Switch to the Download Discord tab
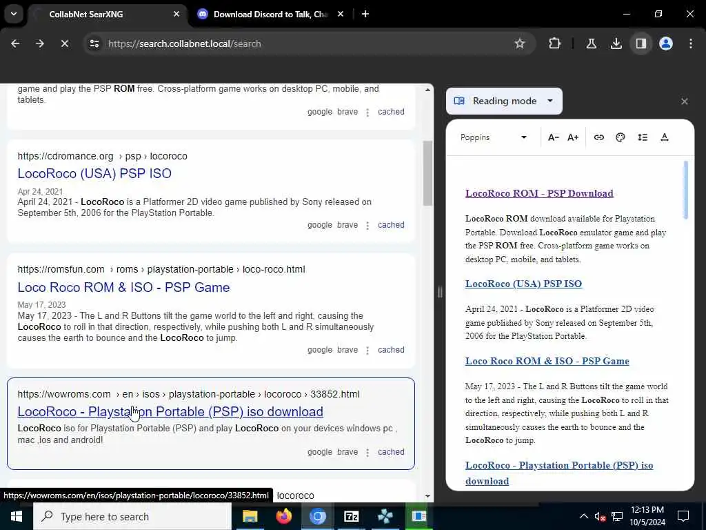 (270, 14)
